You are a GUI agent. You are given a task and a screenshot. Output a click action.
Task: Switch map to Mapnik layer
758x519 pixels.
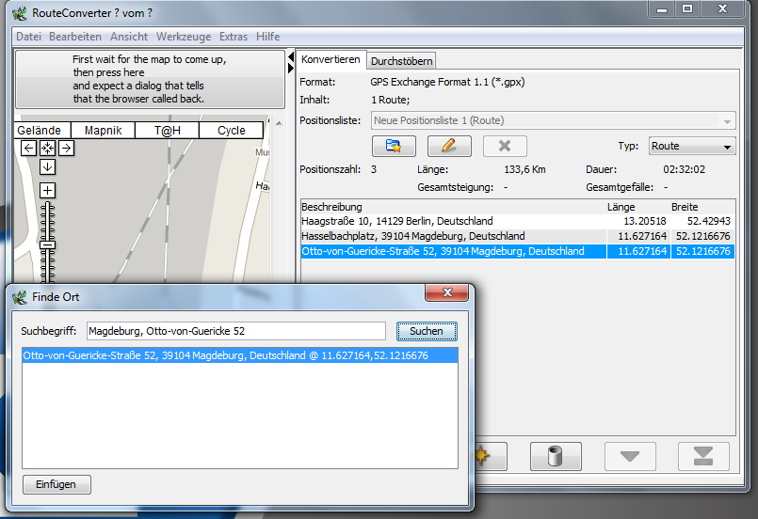click(102, 131)
